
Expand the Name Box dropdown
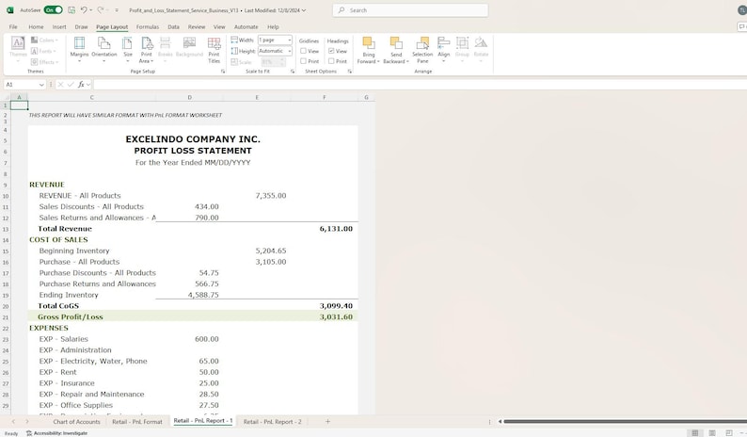41,85
